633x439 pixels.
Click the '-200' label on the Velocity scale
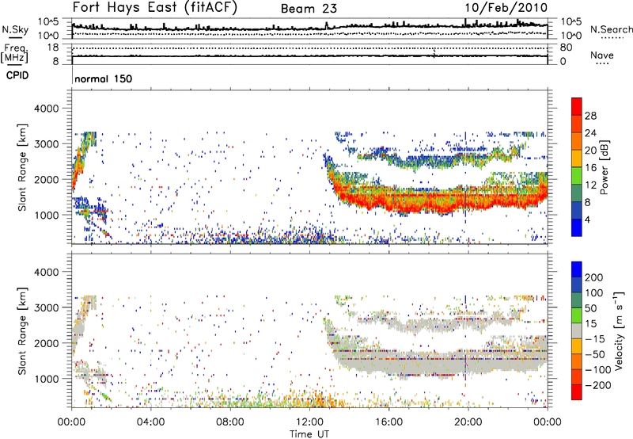pos(598,385)
